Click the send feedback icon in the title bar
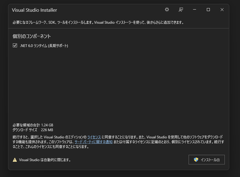Viewport: 240px width, 177px height. click(181, 10)
